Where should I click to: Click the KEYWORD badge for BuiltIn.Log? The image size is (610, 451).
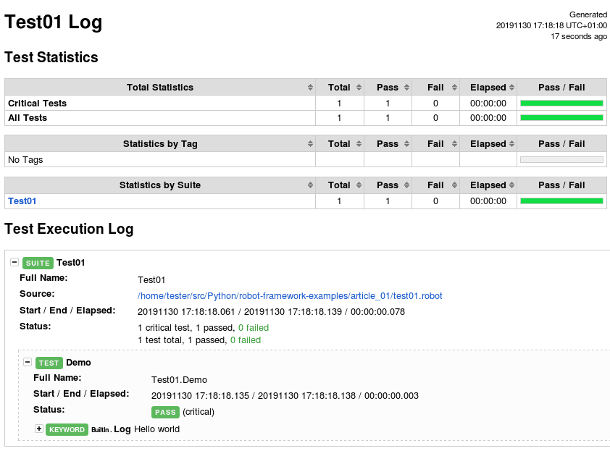pos(67,429)
